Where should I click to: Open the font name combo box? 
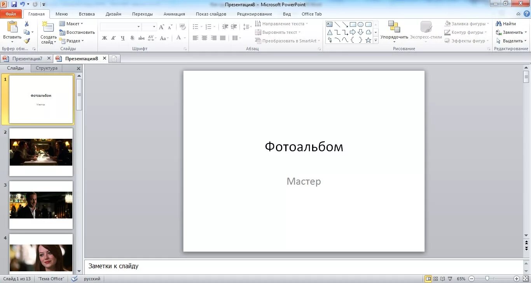[121, 27]
